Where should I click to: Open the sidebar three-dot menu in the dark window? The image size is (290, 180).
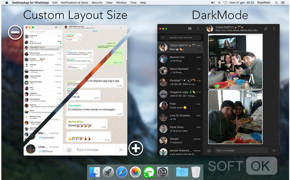pos(198,29)
